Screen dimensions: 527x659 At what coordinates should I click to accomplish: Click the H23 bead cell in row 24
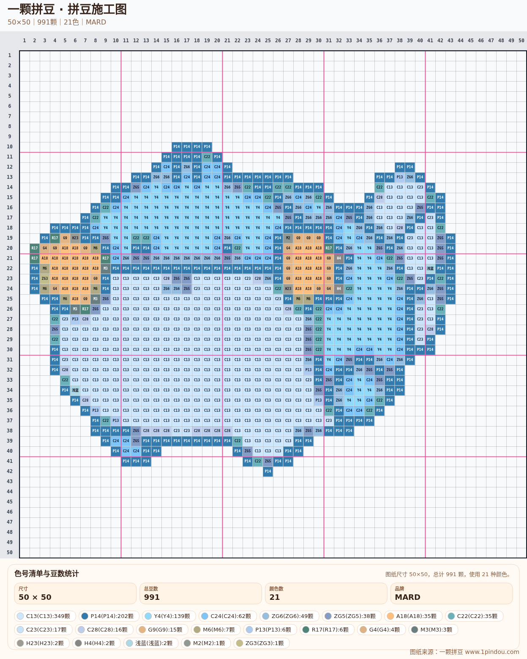tap(288, 289)
